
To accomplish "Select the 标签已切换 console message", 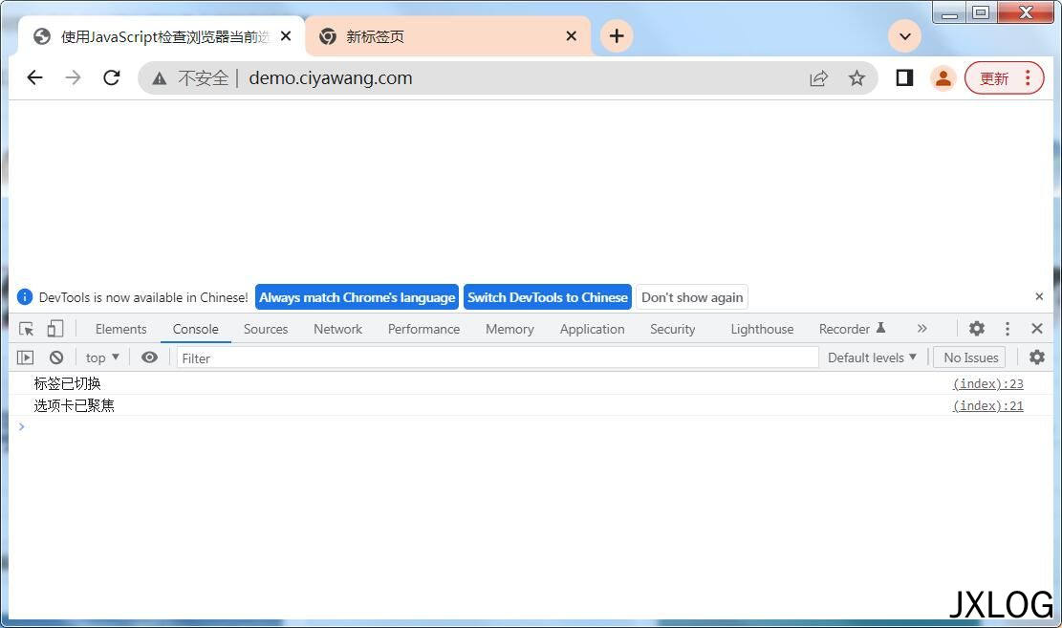I will (x=67, y=383).
